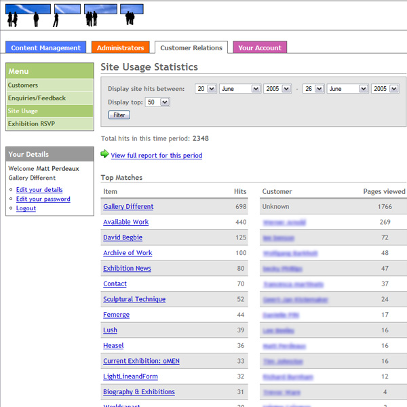407x407 pixels.
Task: Open the David Begbie link
Action: (x=123, y=237)
